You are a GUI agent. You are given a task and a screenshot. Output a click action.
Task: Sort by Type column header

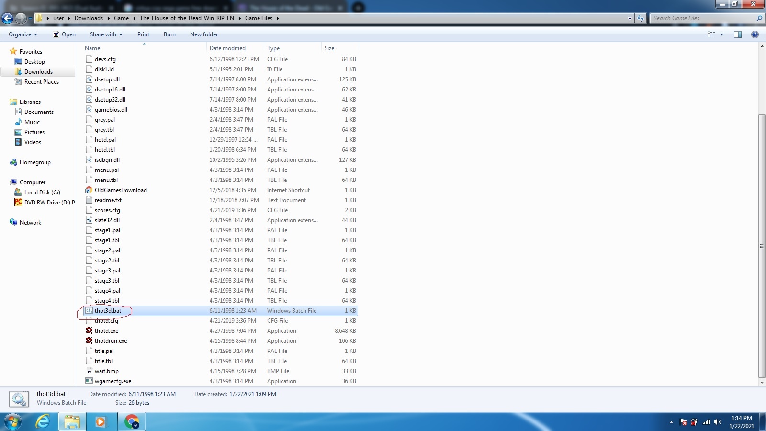(x=293, y=48)
